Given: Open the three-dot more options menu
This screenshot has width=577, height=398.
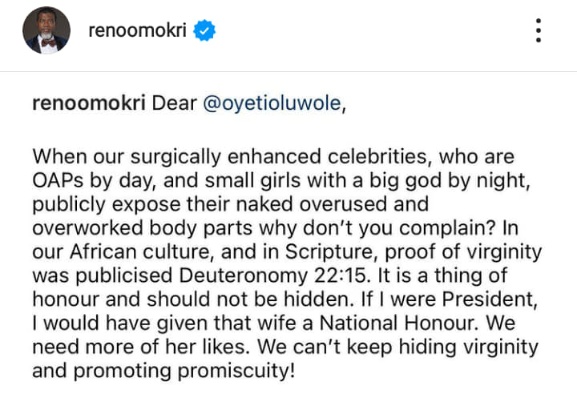Looking at the screenshot, I should (539, 31).
